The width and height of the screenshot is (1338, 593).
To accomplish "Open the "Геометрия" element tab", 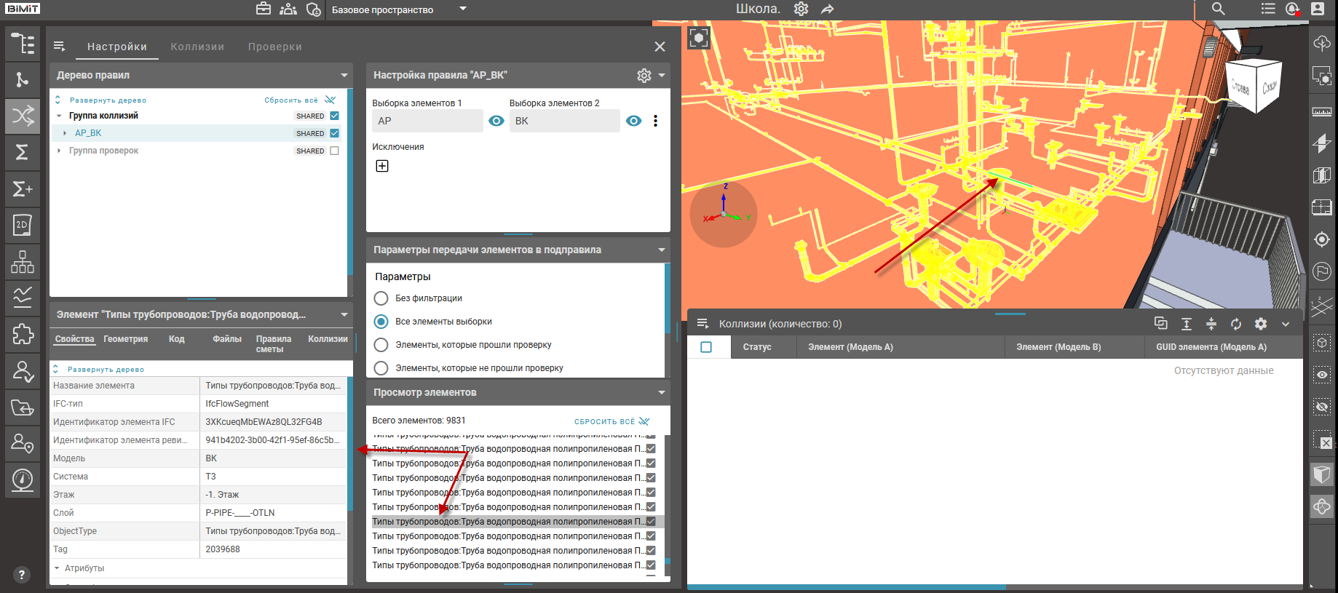I will click(125, 339).
